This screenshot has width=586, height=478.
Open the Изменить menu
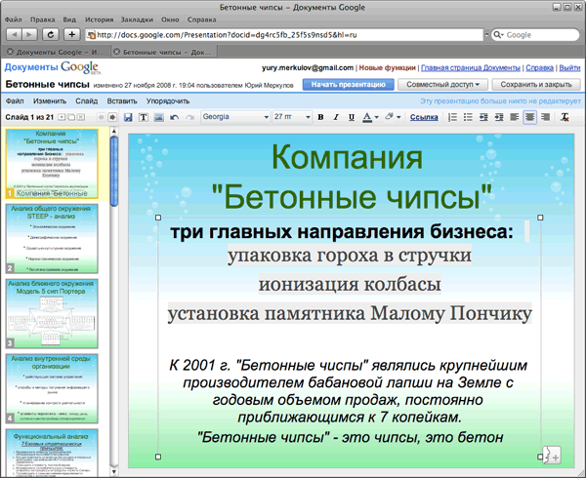50,101
